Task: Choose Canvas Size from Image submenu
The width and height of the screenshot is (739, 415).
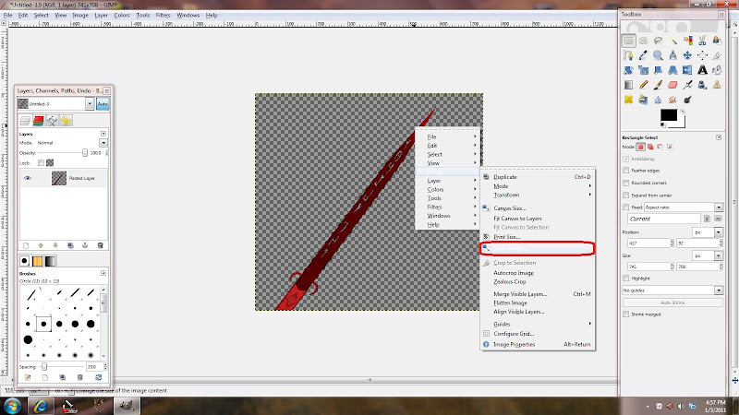Action: (509, 208)
